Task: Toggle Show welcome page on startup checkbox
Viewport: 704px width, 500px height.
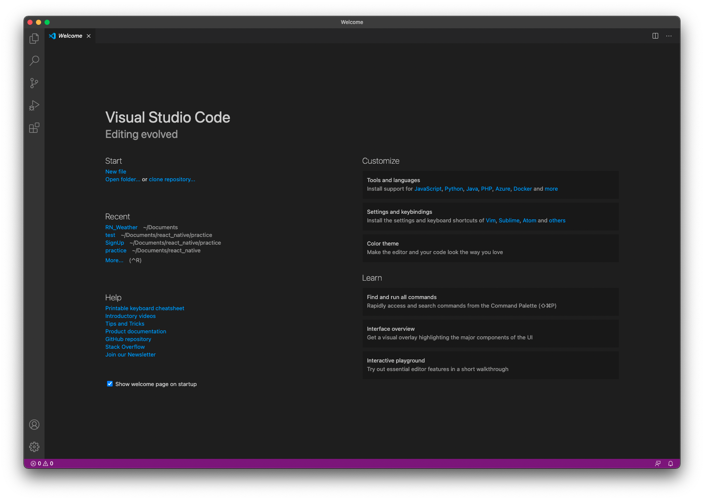Action: 110,384
